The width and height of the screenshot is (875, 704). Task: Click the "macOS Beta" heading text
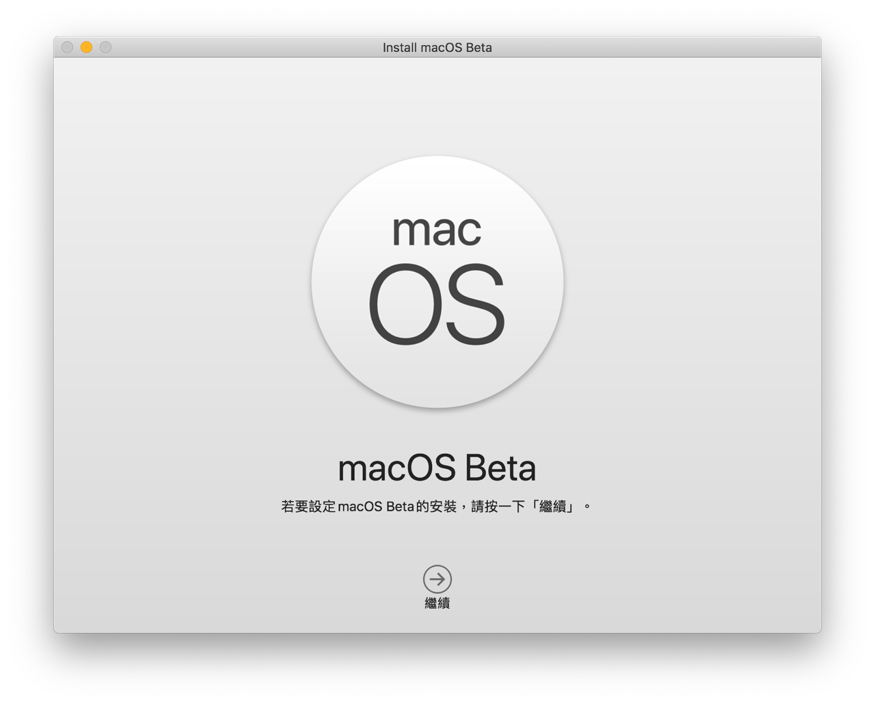pyautogui.click(x=437, y=468)
